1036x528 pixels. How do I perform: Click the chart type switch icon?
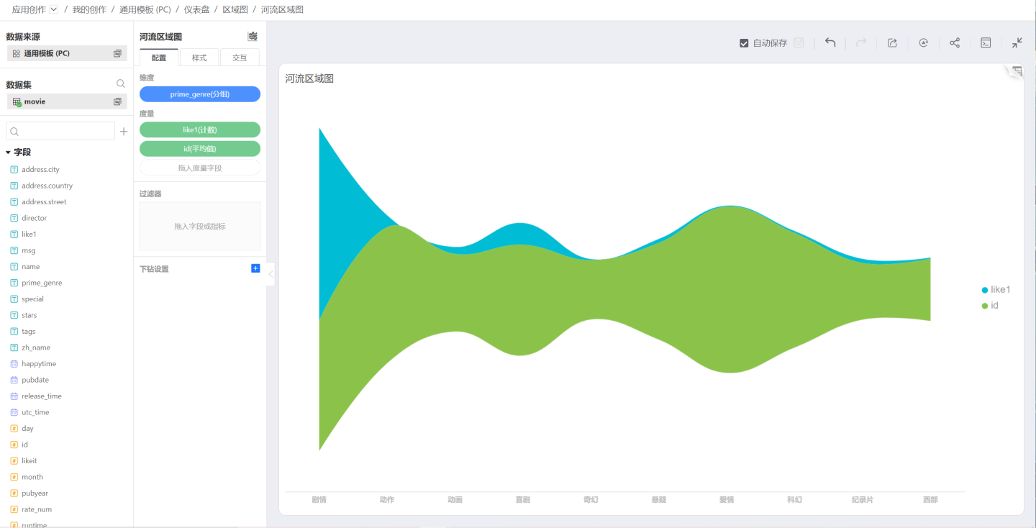point(253,36)
